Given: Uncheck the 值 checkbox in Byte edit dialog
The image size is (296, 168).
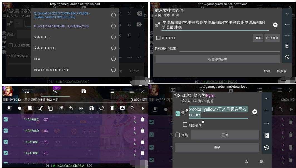Looking at the screenshot, I should (x=177, y=113).
